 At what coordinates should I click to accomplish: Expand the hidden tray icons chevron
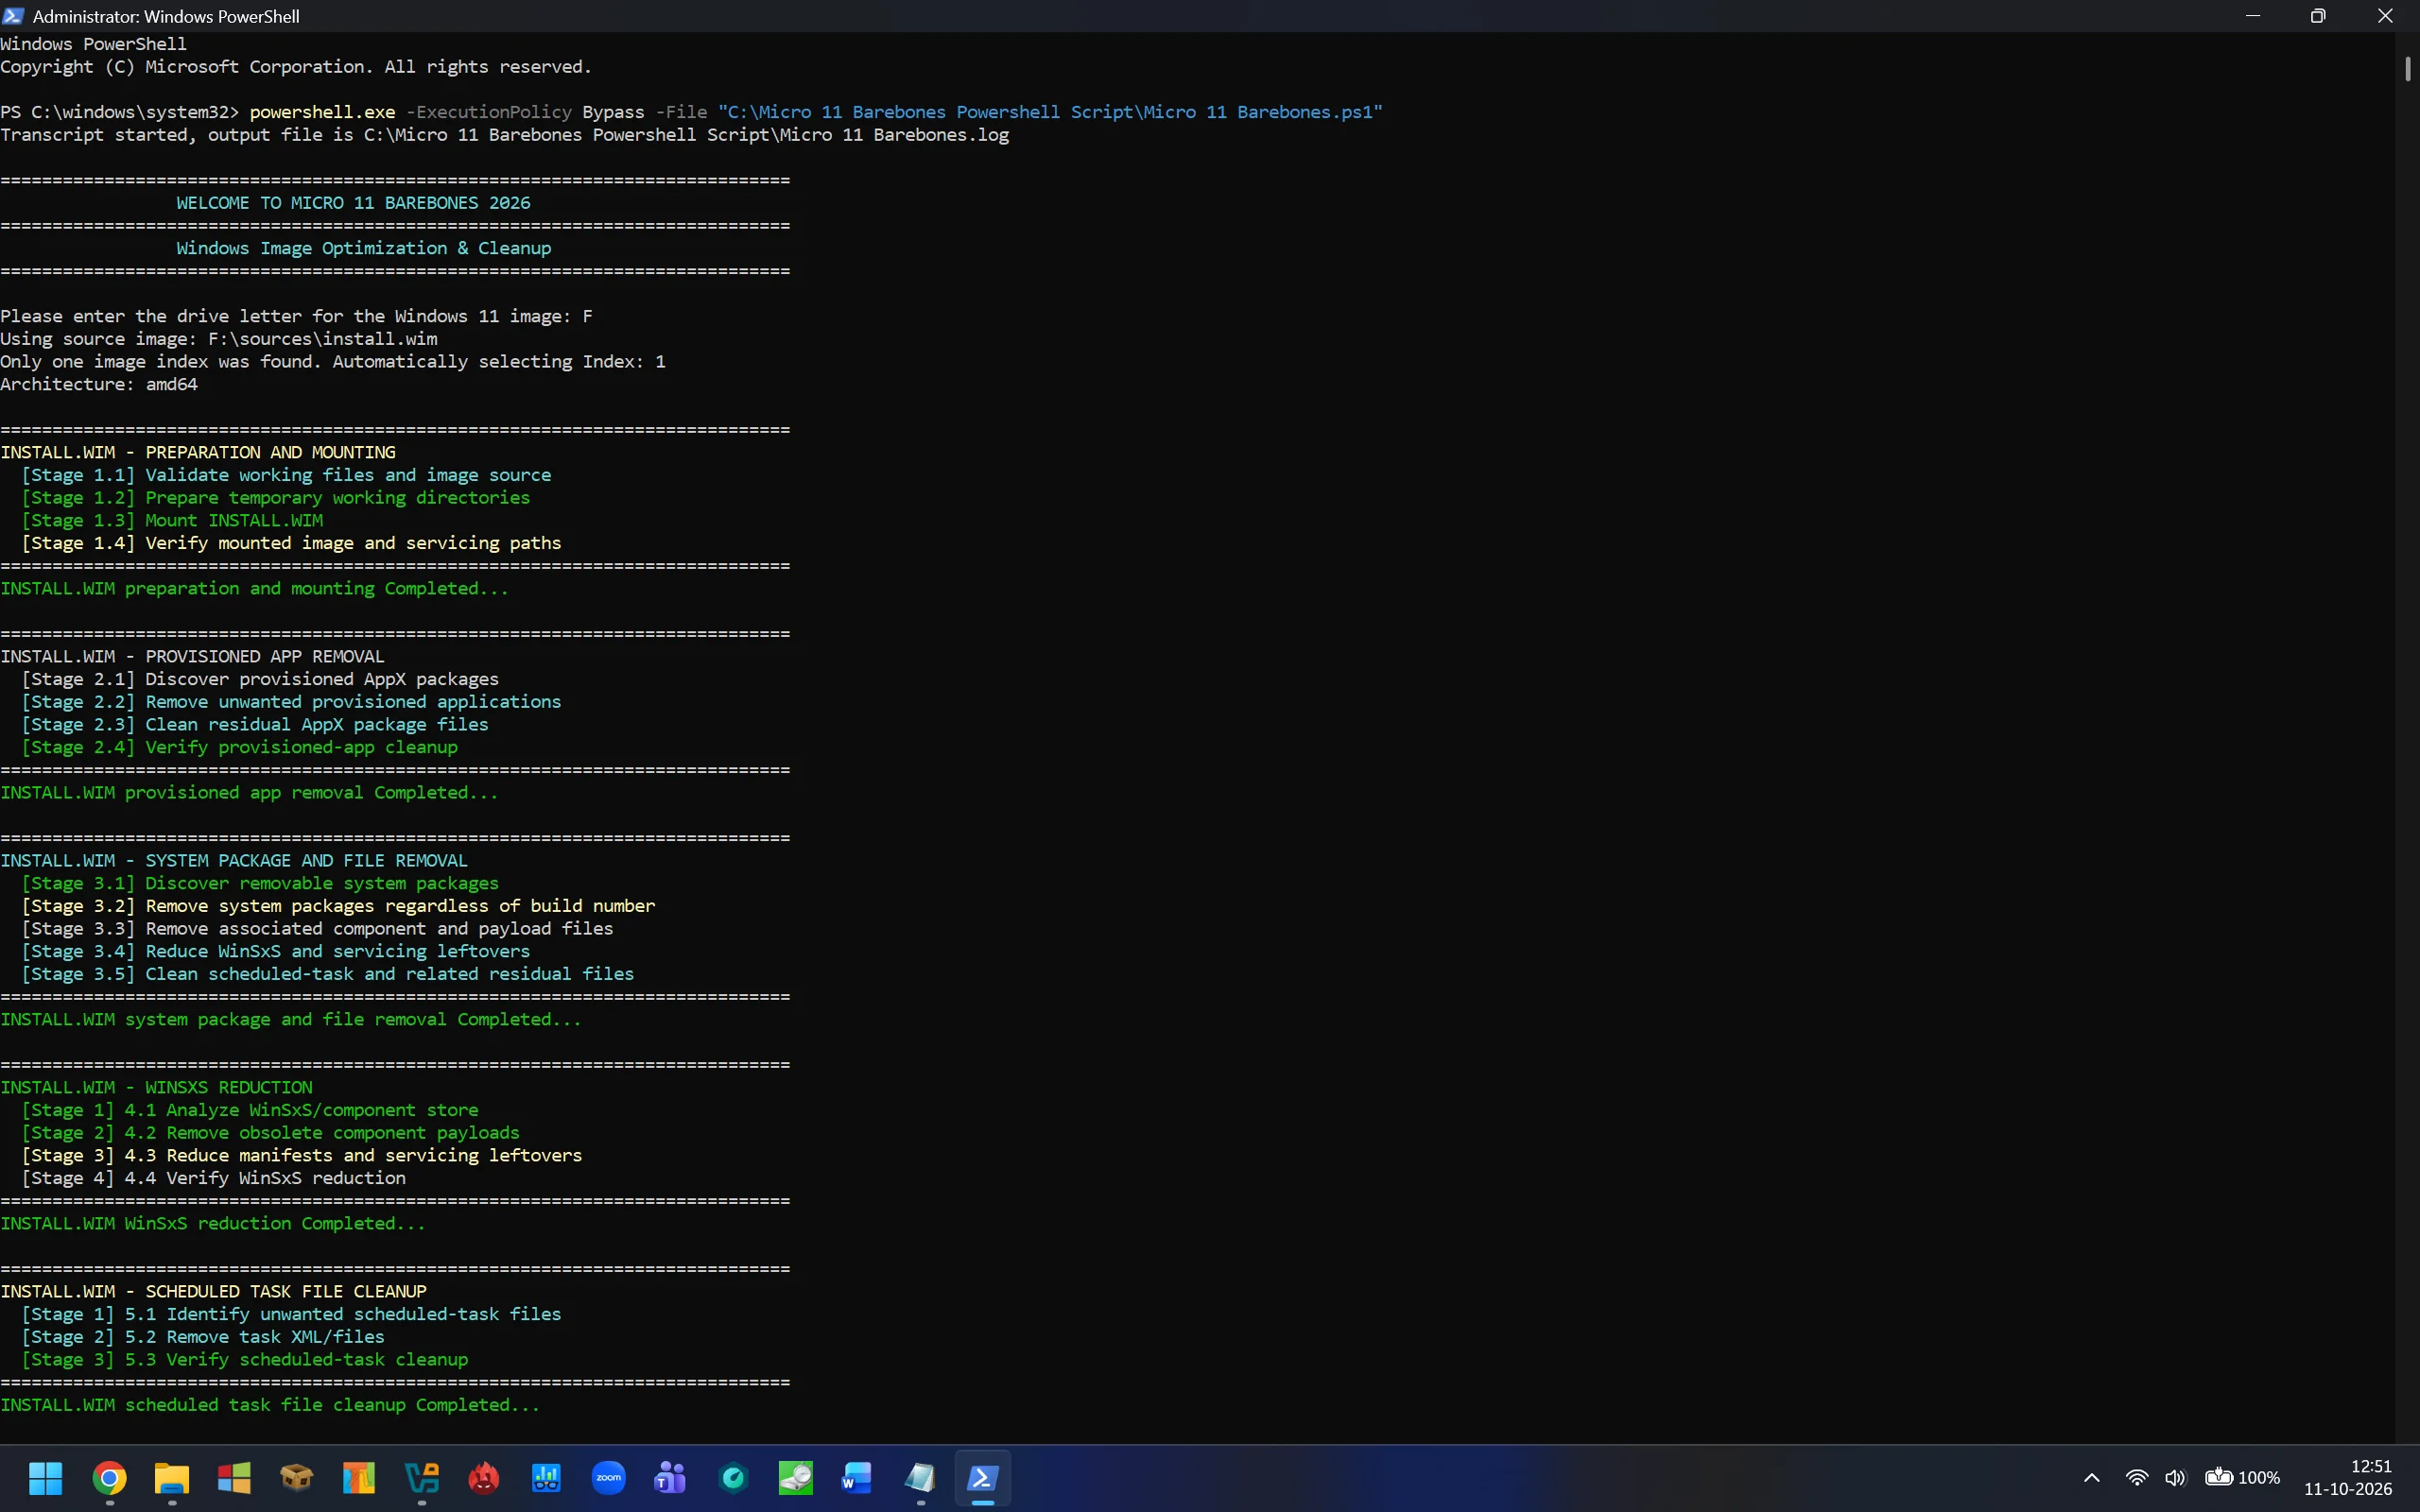pyautogui.click(x=2091, y=1477)
